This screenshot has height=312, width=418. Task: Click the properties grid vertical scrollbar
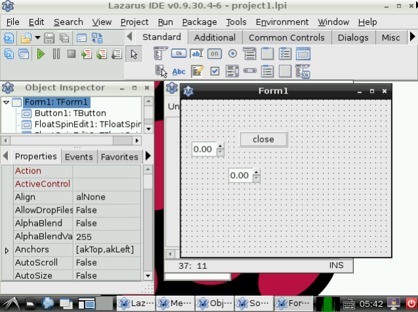point(148,222)
